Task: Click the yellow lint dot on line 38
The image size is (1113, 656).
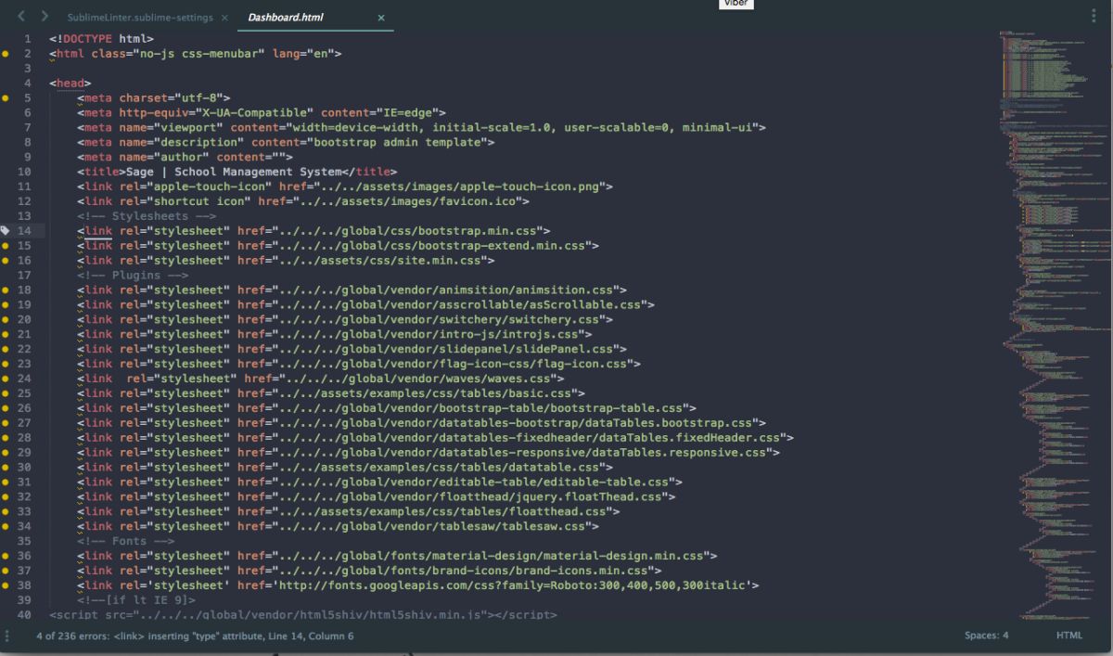Action: [x=5, y=585]
